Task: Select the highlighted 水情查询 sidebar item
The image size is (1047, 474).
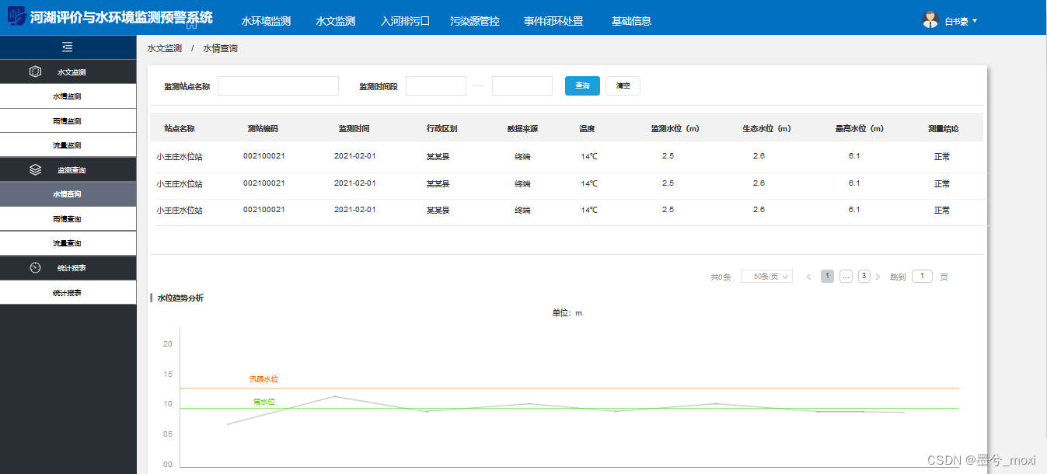Action: click(68, 194)
